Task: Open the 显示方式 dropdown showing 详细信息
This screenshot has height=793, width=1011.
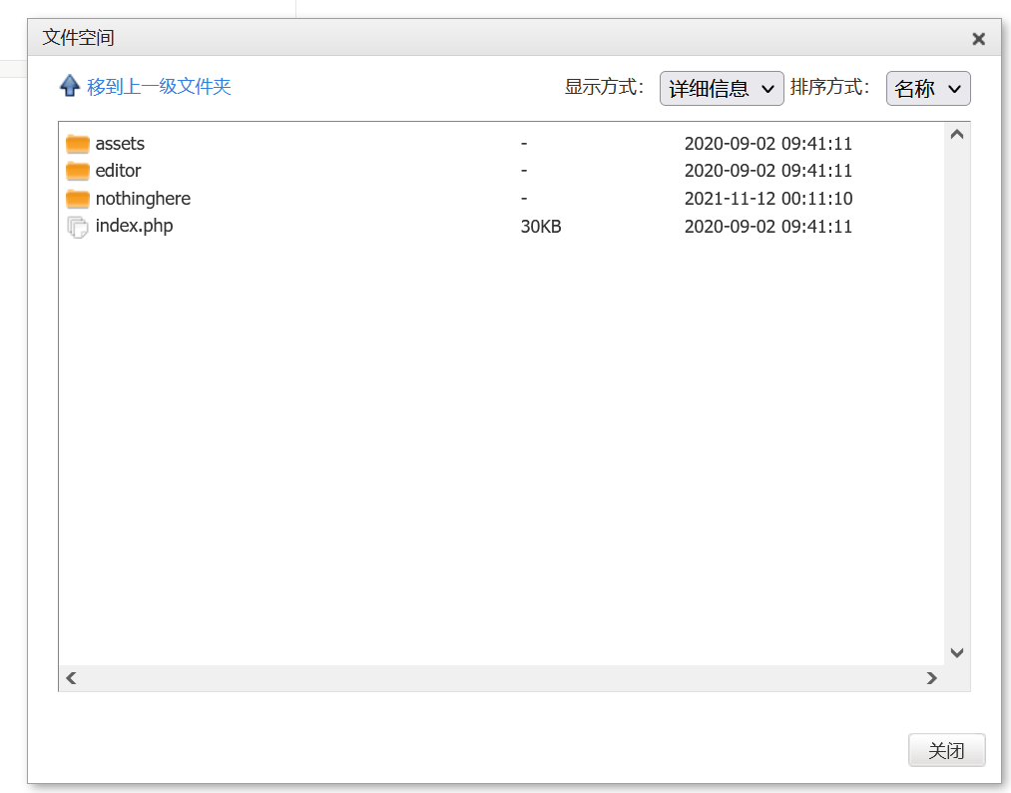Action: (722, 89)
